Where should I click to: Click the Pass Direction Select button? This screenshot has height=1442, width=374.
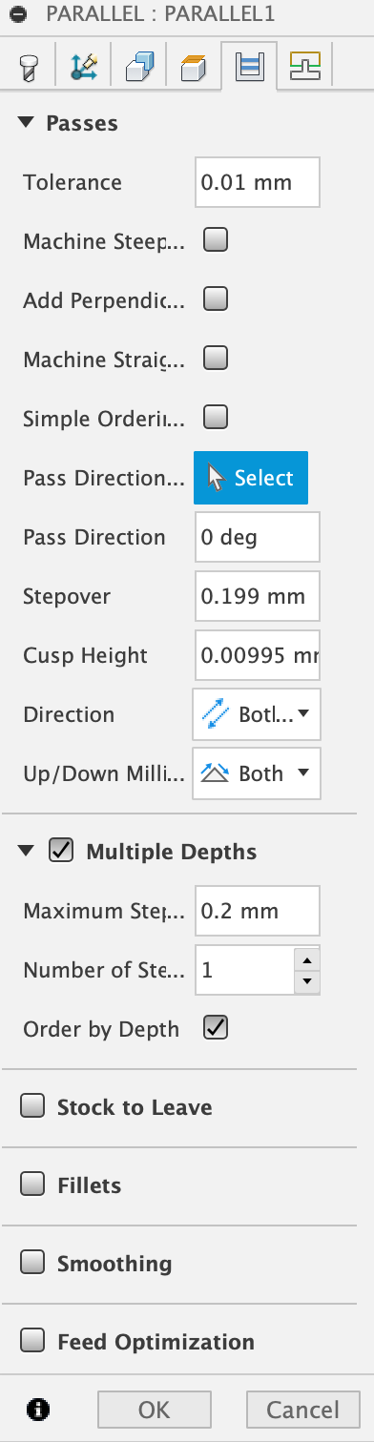coord(251,478)
